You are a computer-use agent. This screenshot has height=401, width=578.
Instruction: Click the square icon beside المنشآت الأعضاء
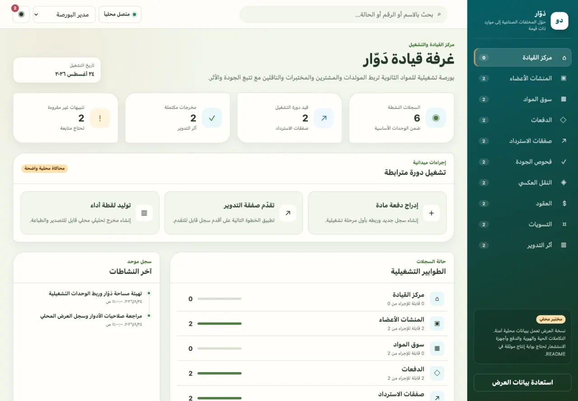coord(564,78)
